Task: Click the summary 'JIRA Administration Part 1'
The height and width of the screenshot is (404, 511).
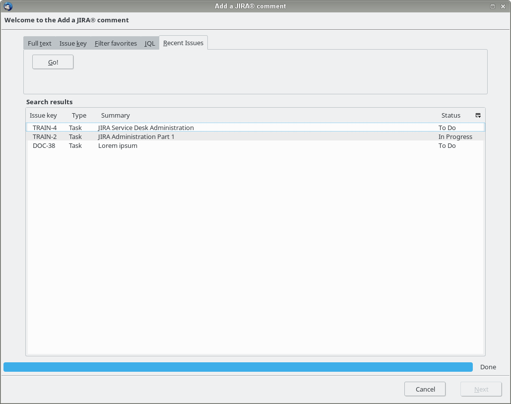Action: (136, 136)
